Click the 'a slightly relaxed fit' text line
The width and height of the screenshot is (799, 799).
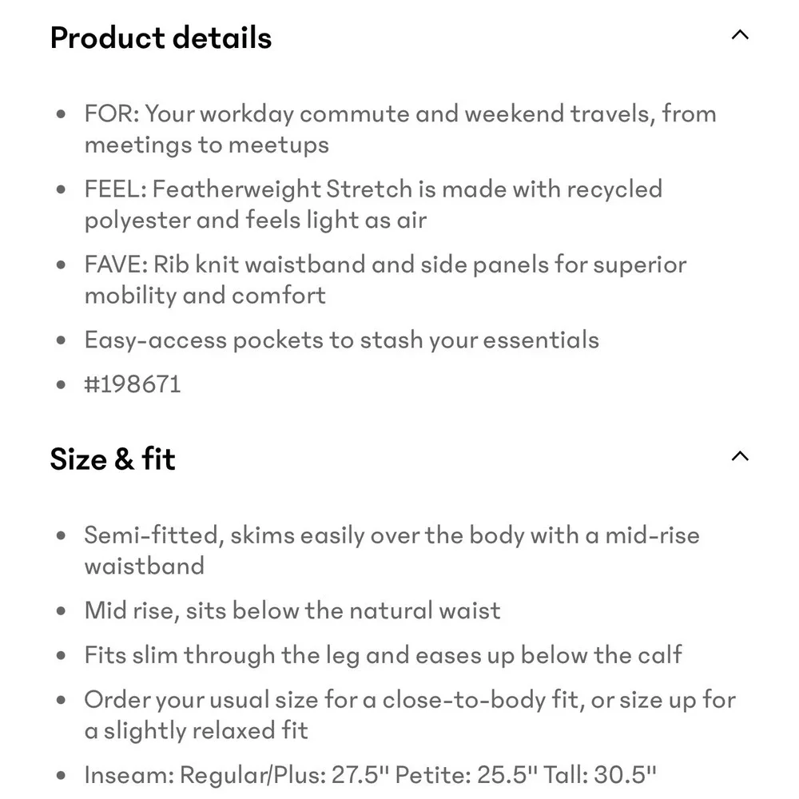[197, 730]
